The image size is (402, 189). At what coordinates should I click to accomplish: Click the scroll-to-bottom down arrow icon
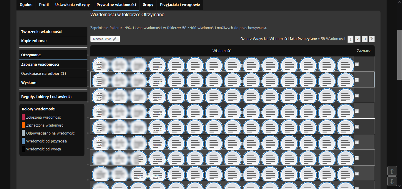pyautogui.click(x=392, y=181)
